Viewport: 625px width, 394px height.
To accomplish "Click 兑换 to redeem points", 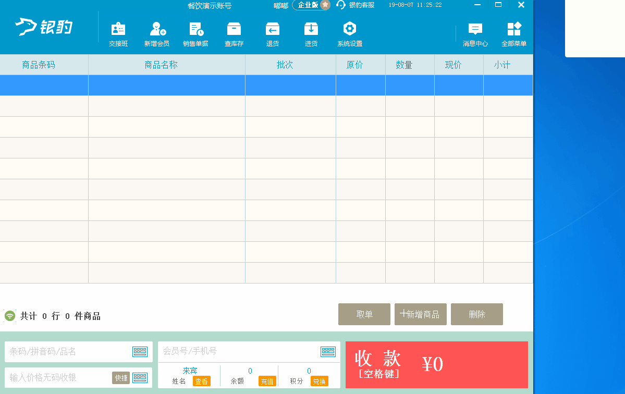I will coord(319,381).
